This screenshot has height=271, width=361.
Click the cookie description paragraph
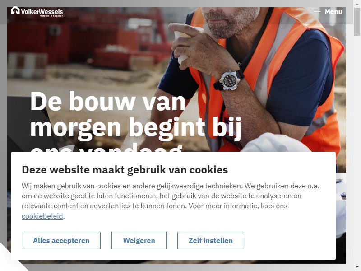[x=171, y=201]
